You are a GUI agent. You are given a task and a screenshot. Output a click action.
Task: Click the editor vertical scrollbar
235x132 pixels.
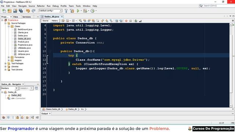pos(231,65)
